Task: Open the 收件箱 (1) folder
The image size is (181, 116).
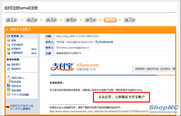Action: [17, 36]
